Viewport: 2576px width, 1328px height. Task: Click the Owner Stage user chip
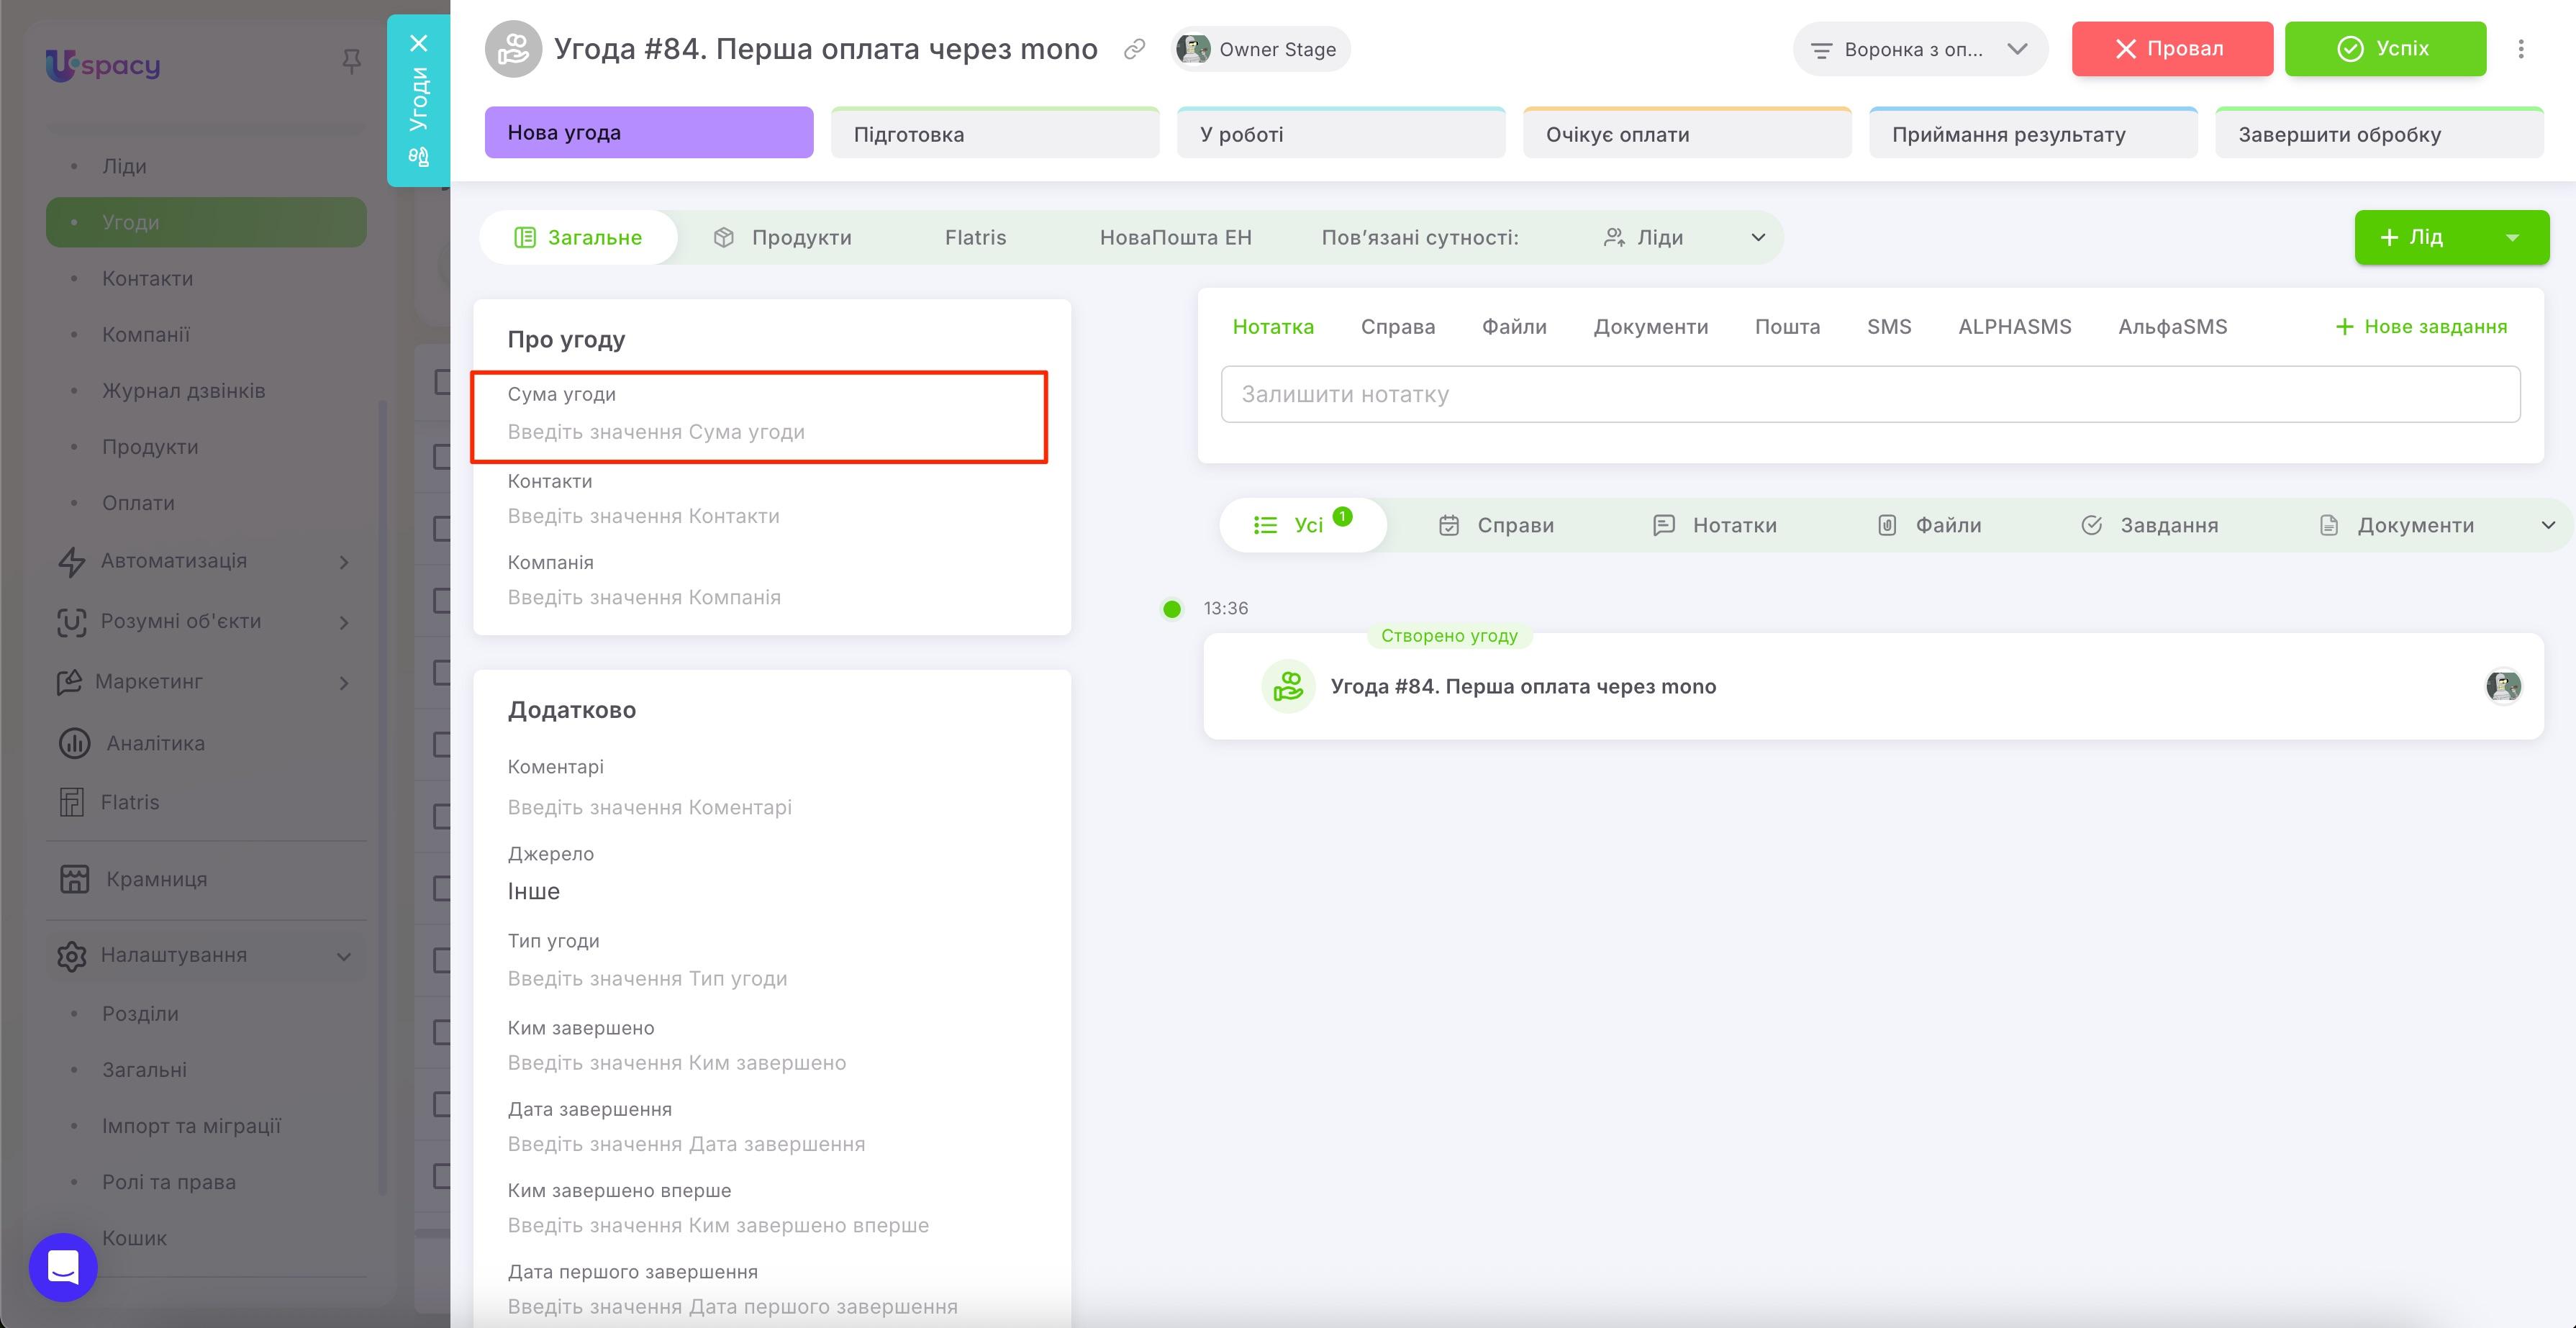[1259, 49]
